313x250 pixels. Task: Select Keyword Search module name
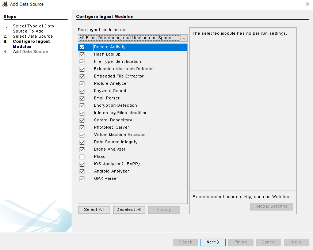pyautogui.click(x=111, y=91)
